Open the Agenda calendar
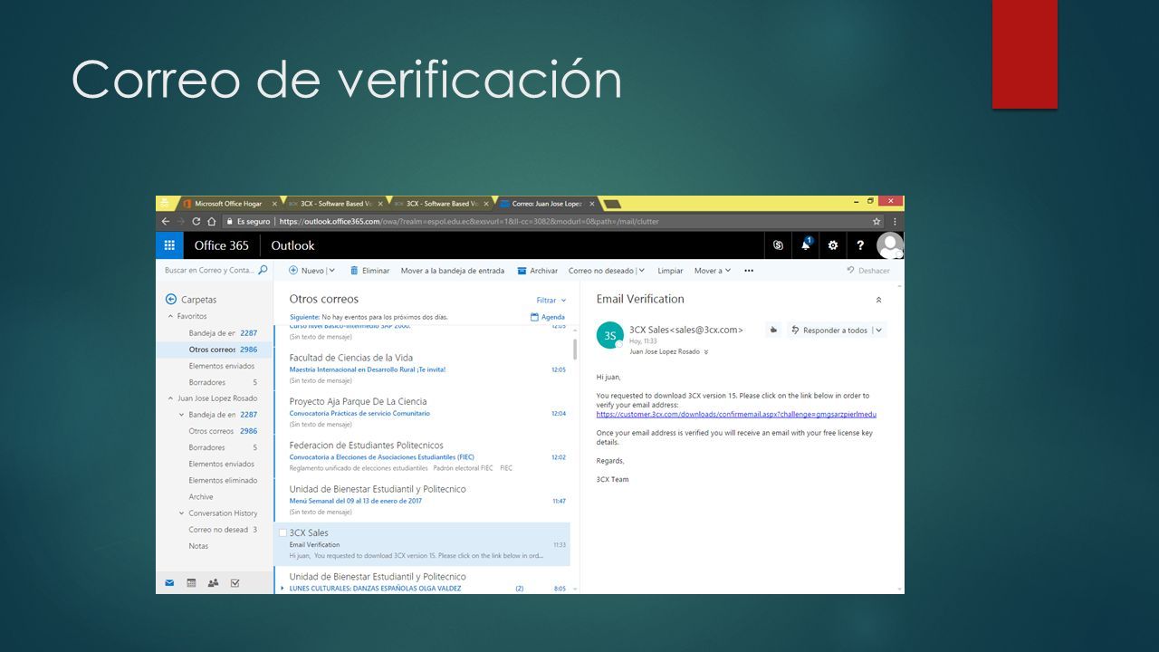 click(548, 317)
